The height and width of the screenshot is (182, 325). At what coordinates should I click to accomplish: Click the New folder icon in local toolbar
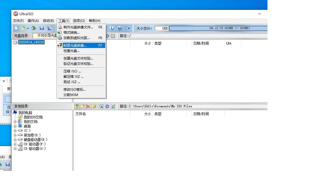pos(82,106)
